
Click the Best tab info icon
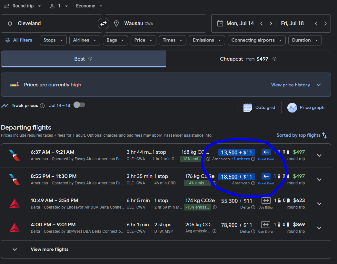coord(90,59)
